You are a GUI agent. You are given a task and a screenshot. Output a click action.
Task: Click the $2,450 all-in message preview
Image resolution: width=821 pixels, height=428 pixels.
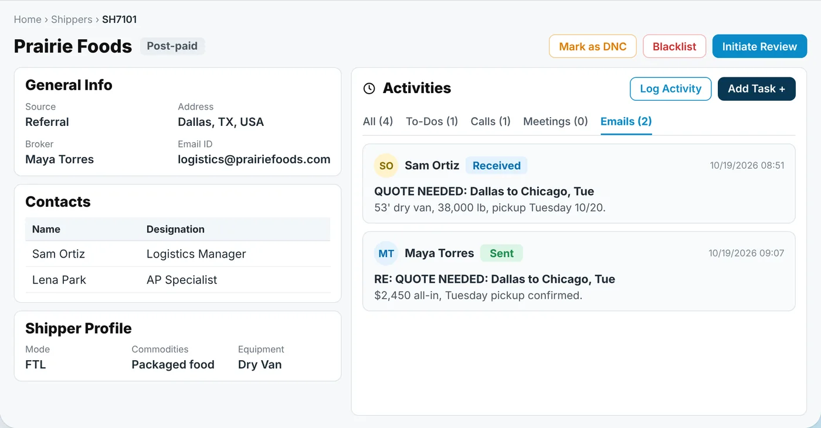coord(478,295)
